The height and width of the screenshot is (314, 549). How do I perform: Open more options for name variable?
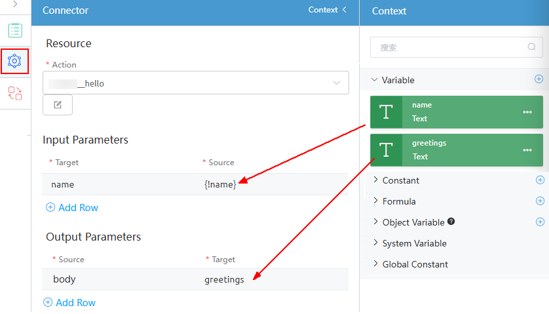(527, 112)
